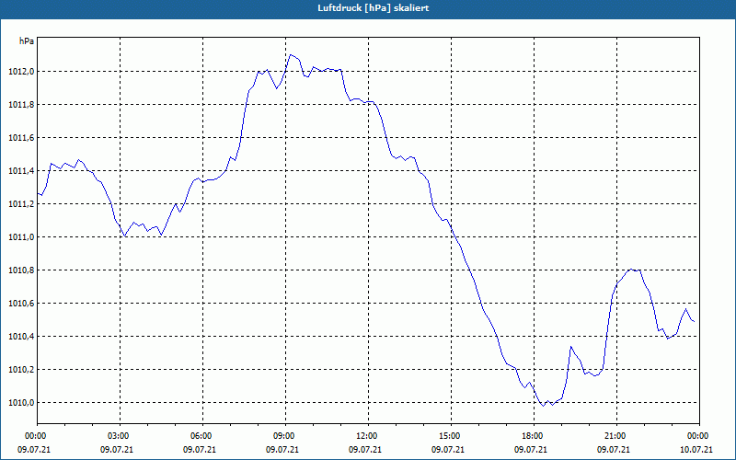The width and height of the screenshot is (736, 460).
Task: Click the 09:00 time axis label
Action: pos(285,436)
